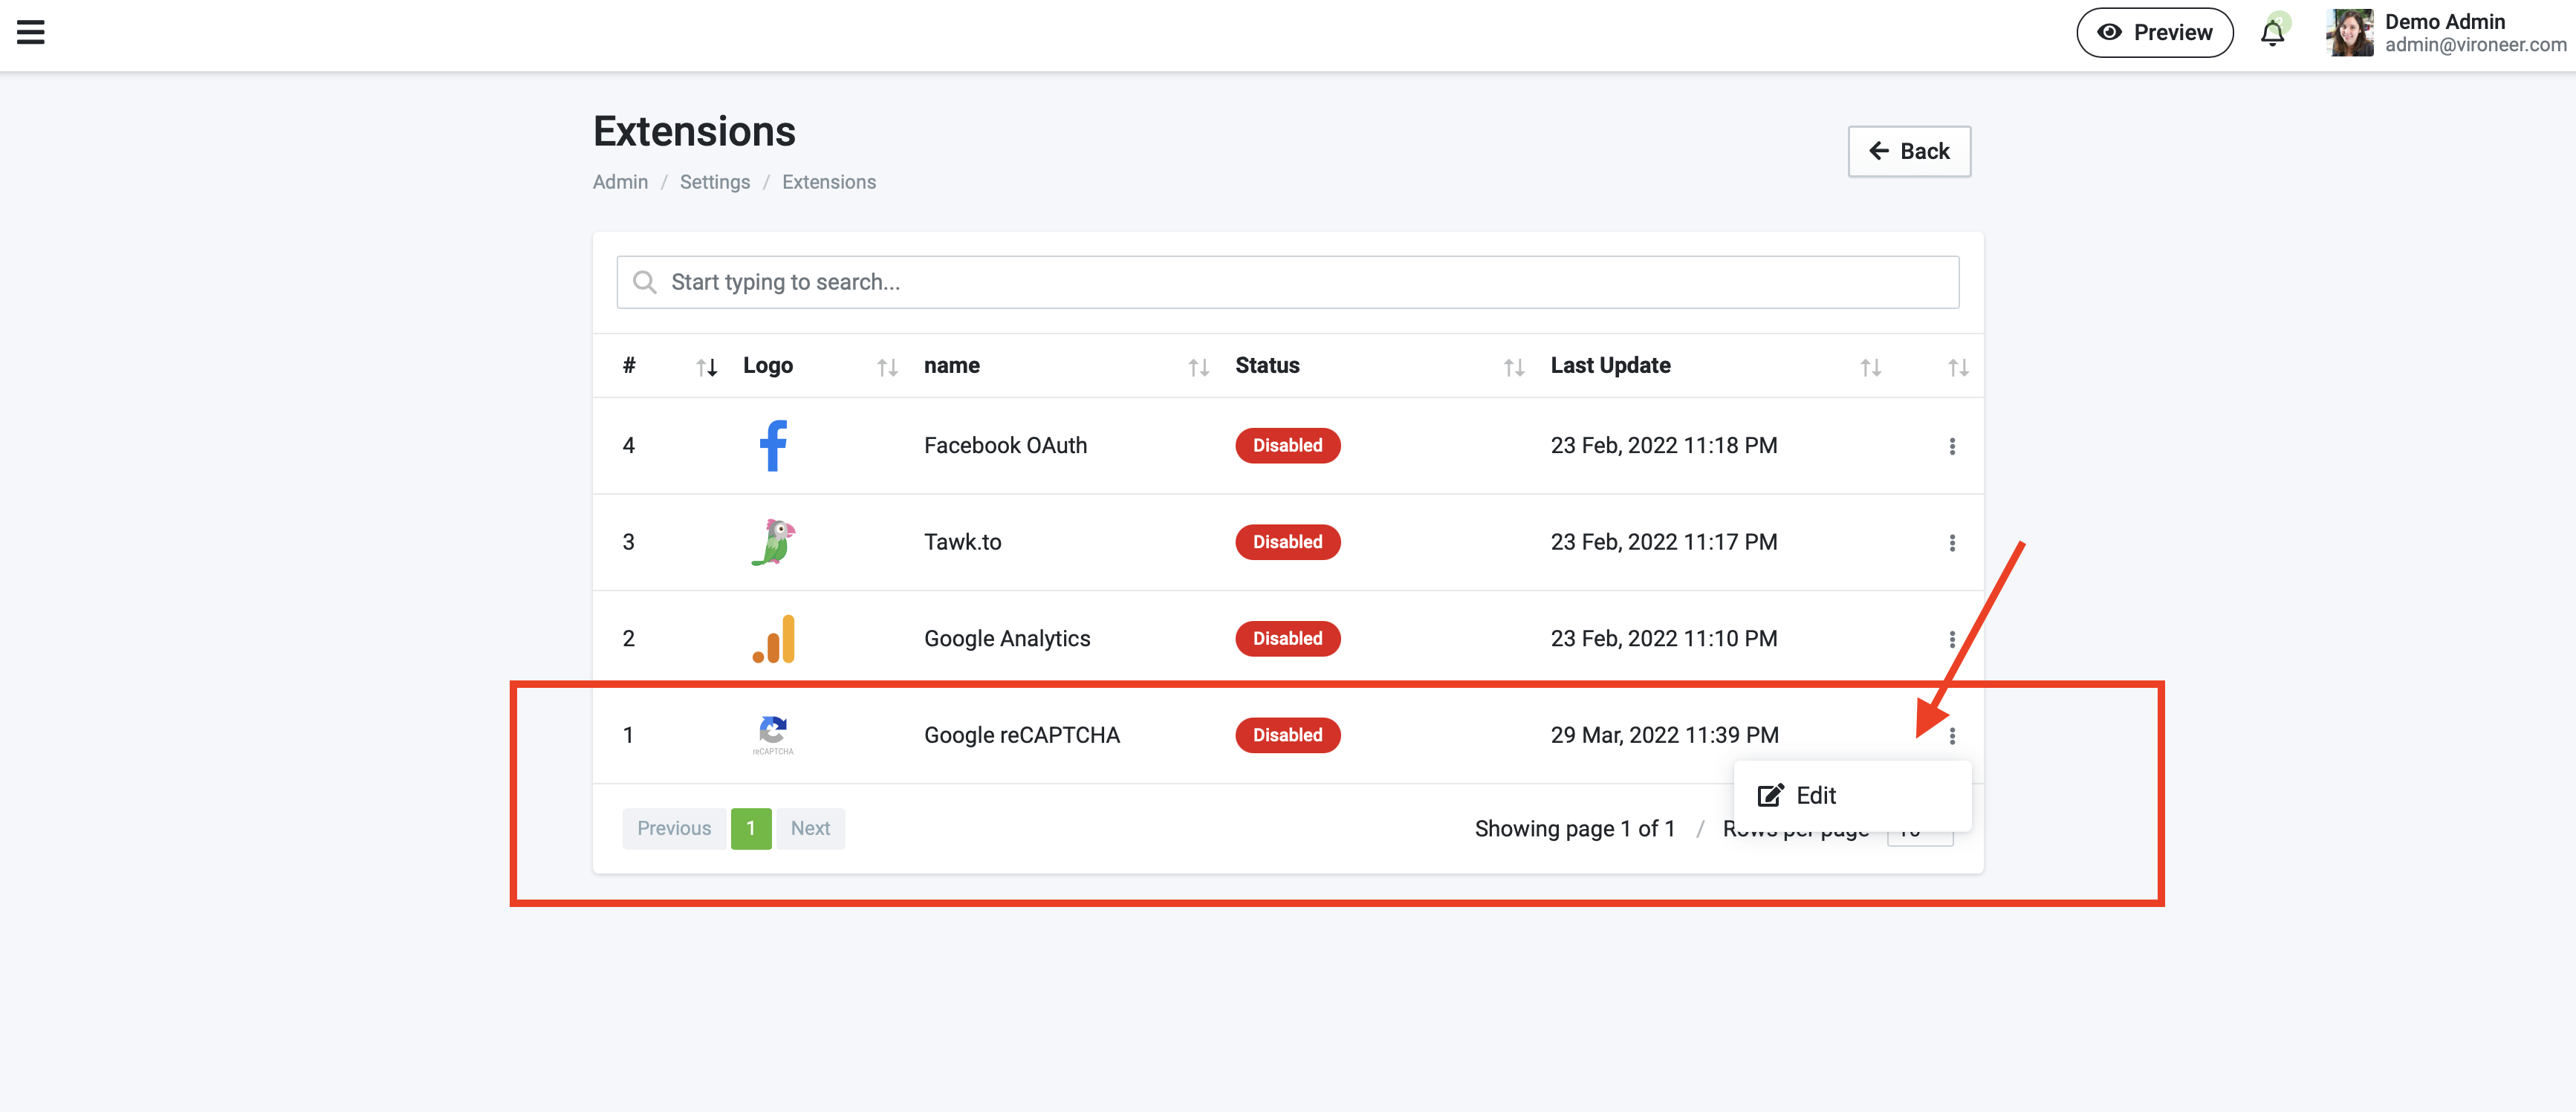Click the Facebook logo thumbnail

pyautogui.click(x=772, y=446)
